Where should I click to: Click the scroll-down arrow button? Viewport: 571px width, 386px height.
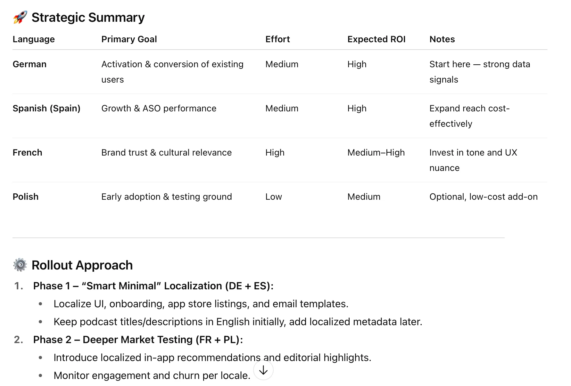point(263,370)
